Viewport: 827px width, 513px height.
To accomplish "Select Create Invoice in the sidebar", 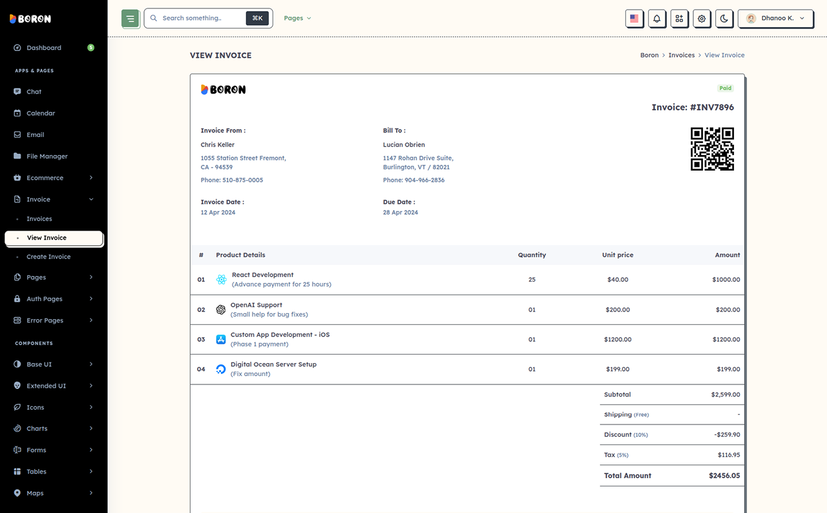I will pyautogui.click(x=48, y=257).
